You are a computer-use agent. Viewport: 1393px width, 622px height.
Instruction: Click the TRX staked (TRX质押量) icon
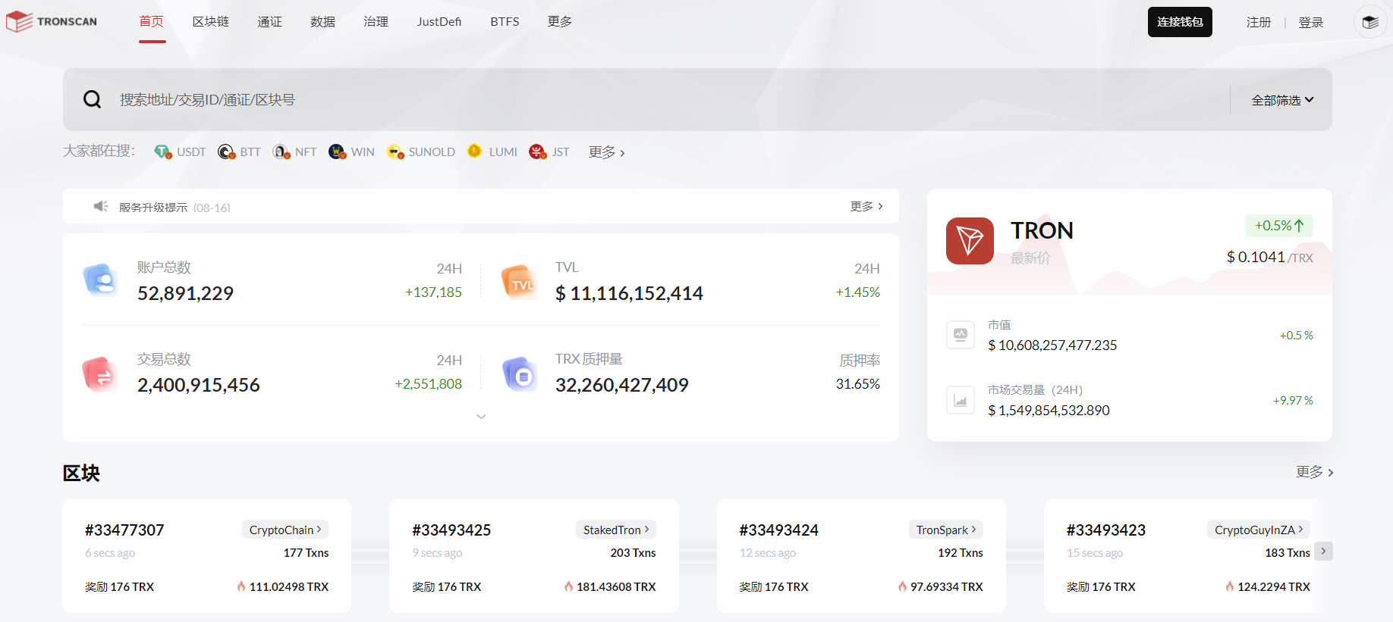tap(520, 374)
